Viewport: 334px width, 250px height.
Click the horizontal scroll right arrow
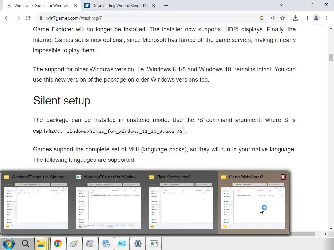(x=326, y=234)
